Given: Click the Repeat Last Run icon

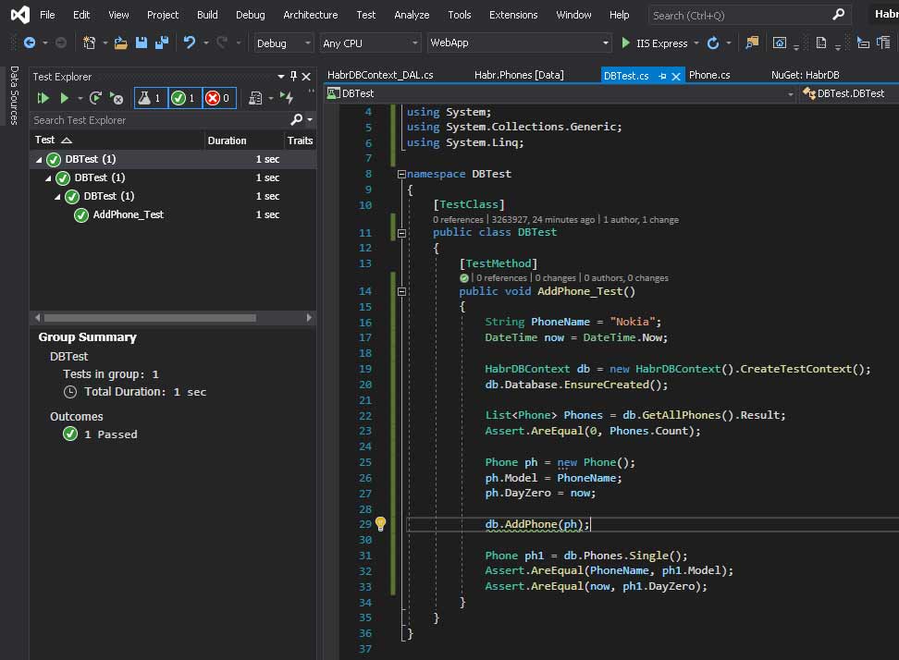Looking at the screenshot, I should (x=95, y=98).
